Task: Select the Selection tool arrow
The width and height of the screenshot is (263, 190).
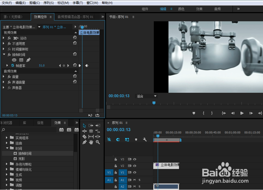Action: 84,126
